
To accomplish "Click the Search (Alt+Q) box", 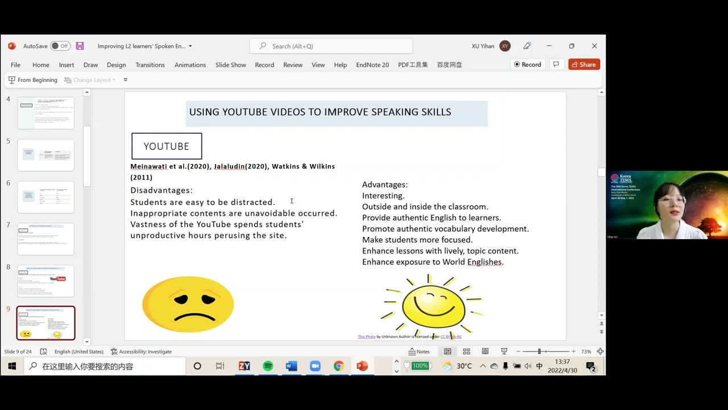I will [331, 46].
